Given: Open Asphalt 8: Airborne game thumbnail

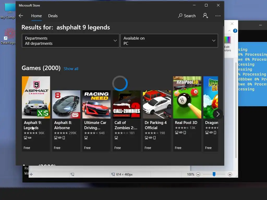Looking at the screenshot, I should click(x=66, y=104).
